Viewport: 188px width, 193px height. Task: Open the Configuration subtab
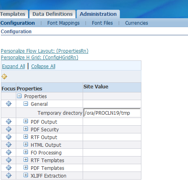(17, 23)
